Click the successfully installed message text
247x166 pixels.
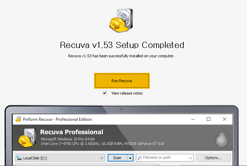pyautogui.click(x=121, y=56)
